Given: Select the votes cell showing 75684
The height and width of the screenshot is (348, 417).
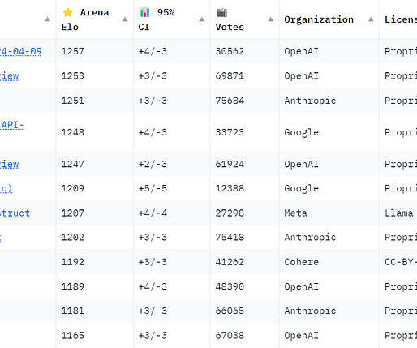Looking at the screenshot, I should 230,101.
